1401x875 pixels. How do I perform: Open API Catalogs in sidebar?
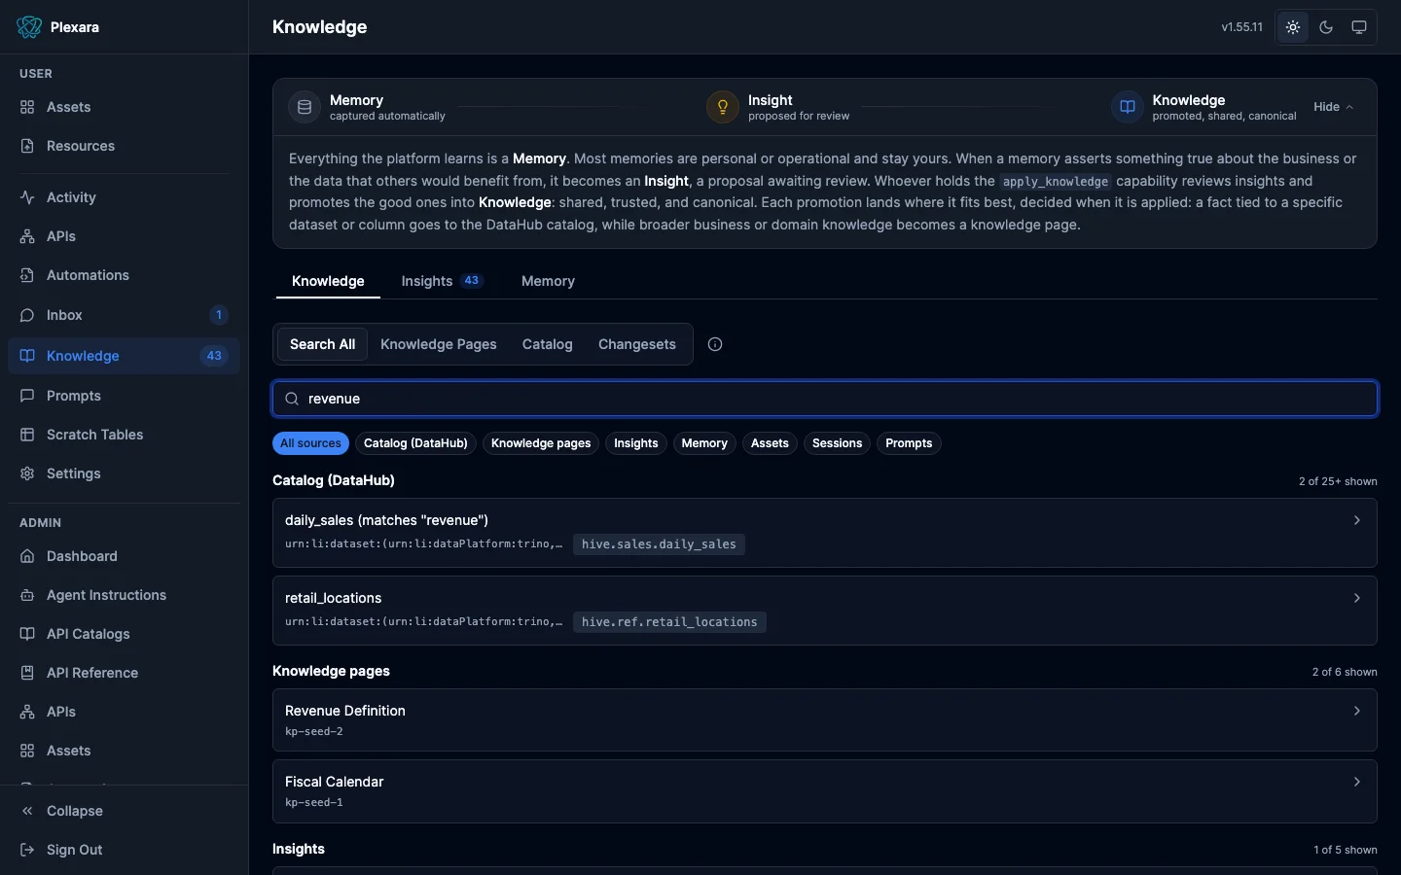coord(124,634)
